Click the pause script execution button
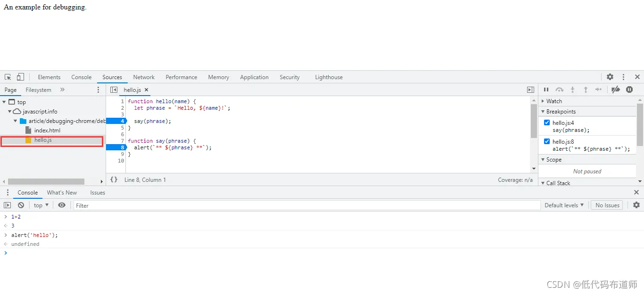 [546, 90]
